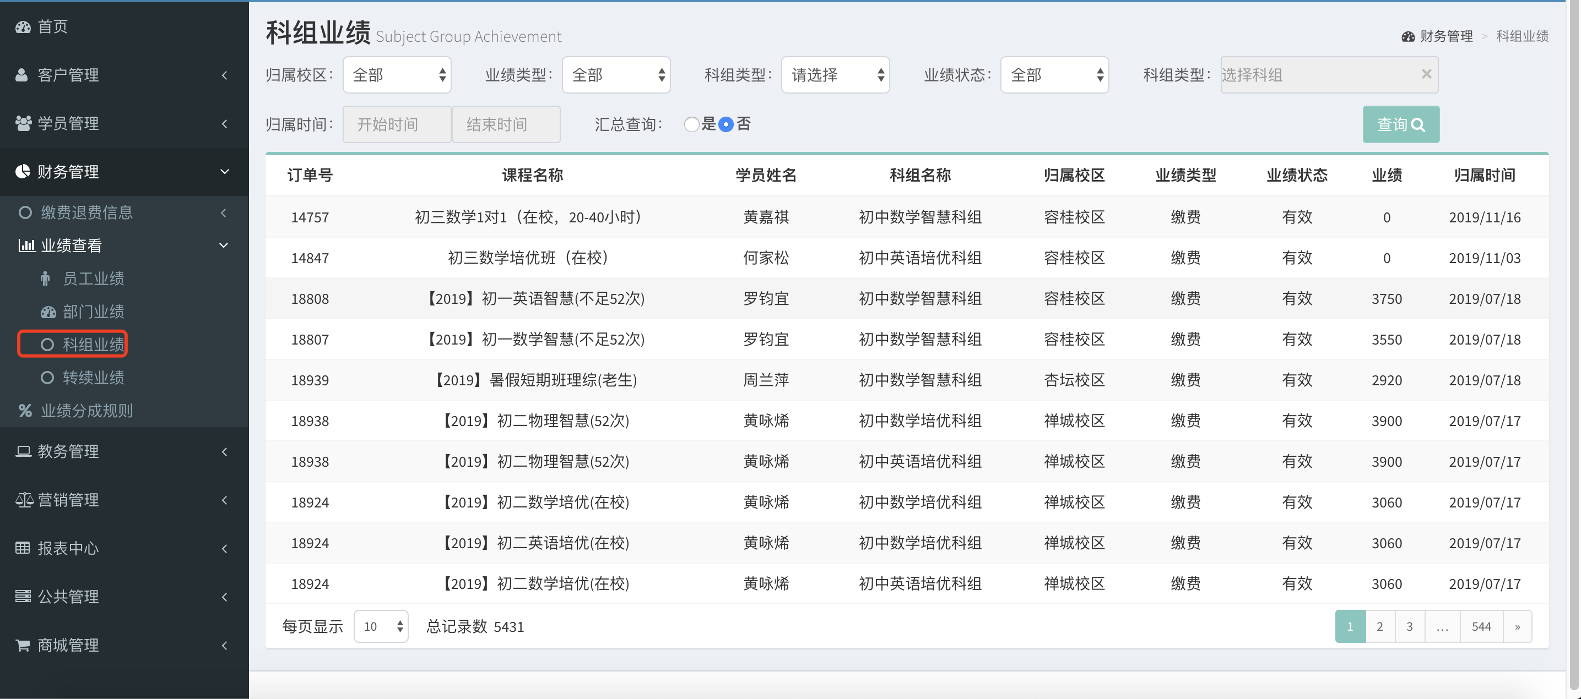Click the shopping cart icon beside 商城管理
Screen dimensions: 1581x699
[23, 645]
